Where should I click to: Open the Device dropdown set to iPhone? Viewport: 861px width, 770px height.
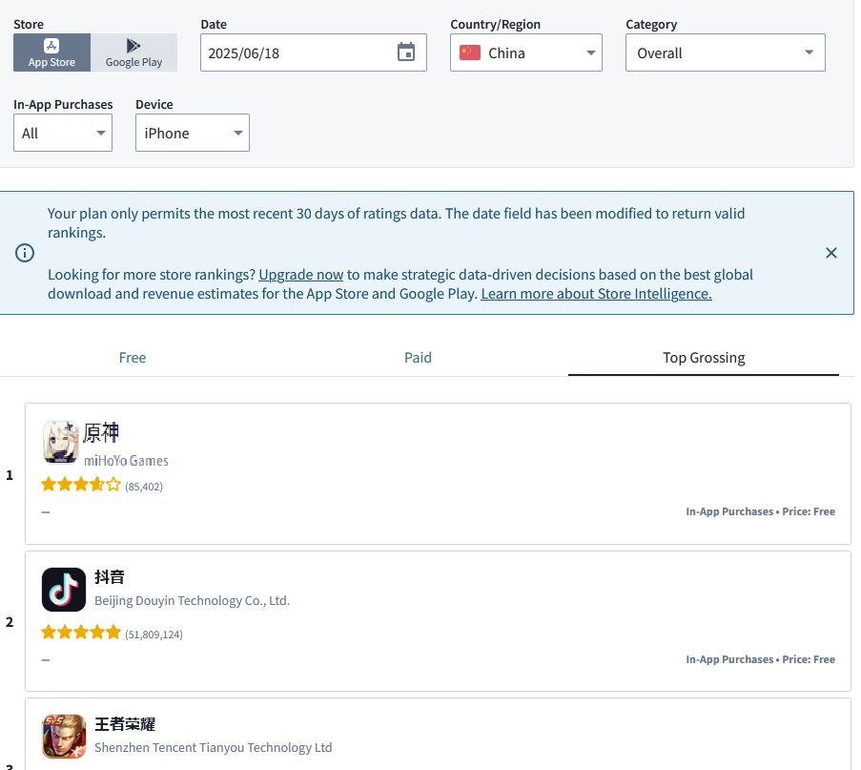pyautogui.click(x=193, y=133)
